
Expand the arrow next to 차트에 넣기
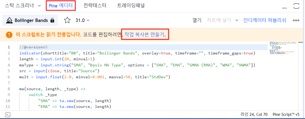pos(237,20)
